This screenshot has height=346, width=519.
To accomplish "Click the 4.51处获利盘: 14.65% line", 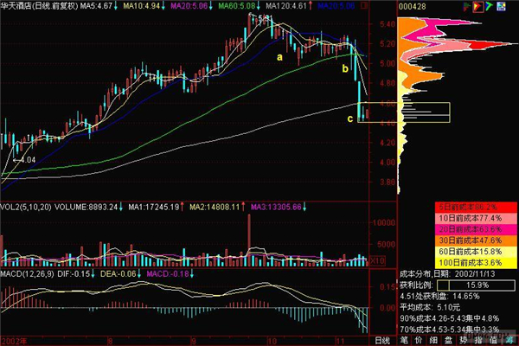I will [440, 297].
